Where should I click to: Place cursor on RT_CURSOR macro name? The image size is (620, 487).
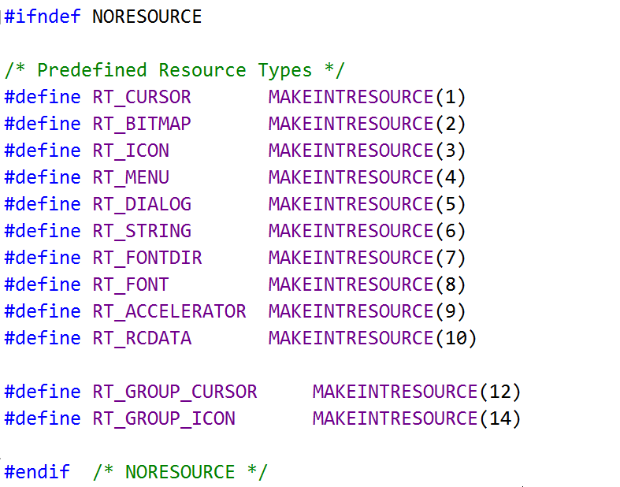tap(142, 97)
